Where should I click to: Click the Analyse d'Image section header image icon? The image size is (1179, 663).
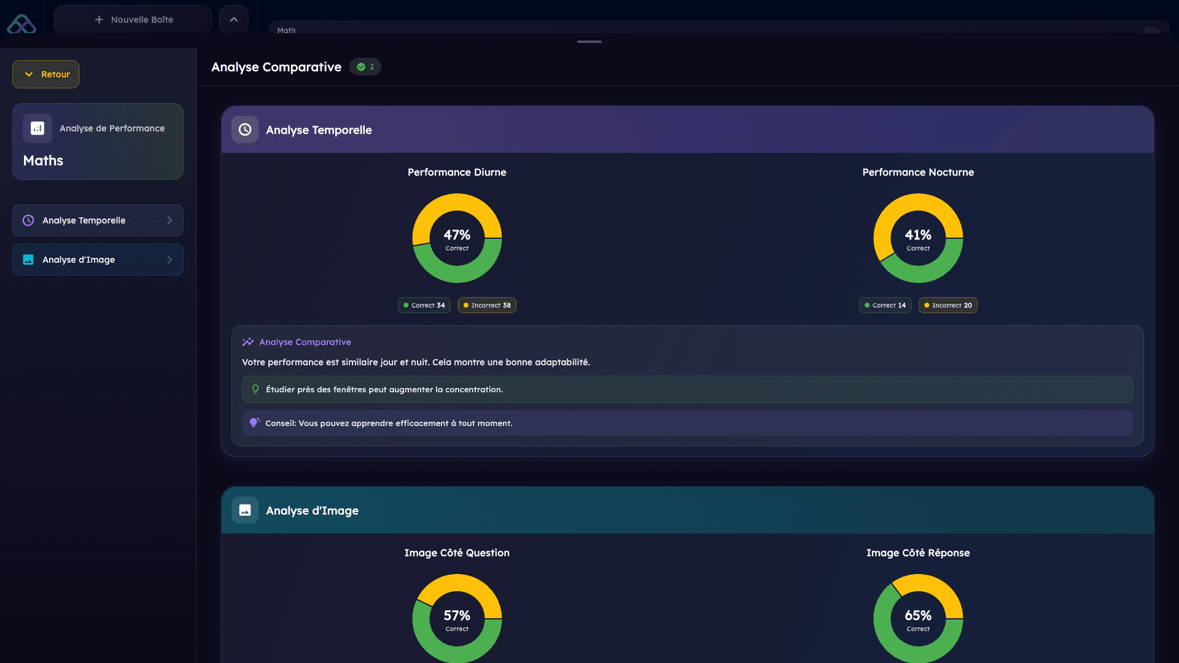tap(245, 510)
